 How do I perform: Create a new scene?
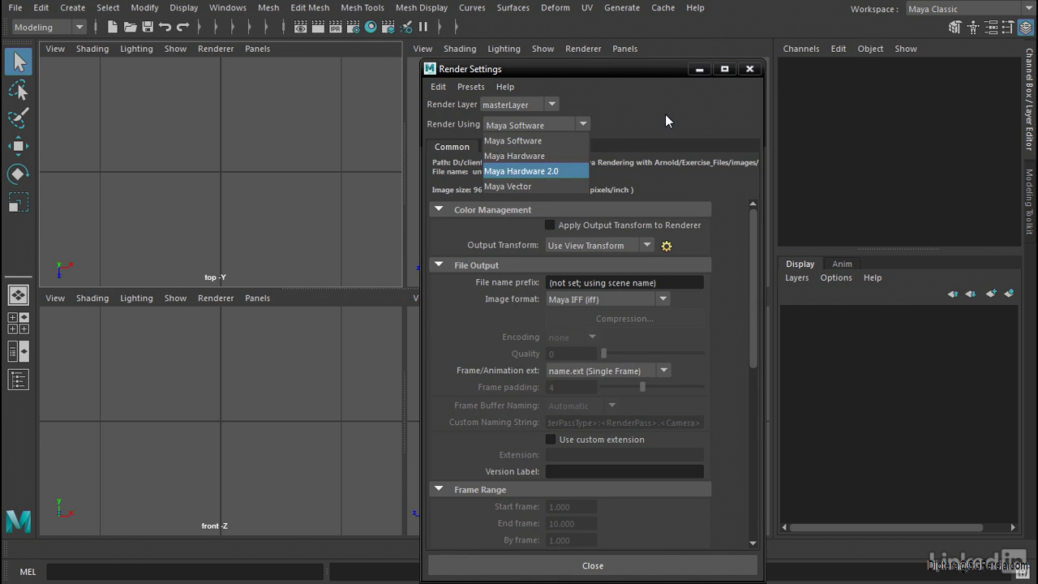[112, 27]
